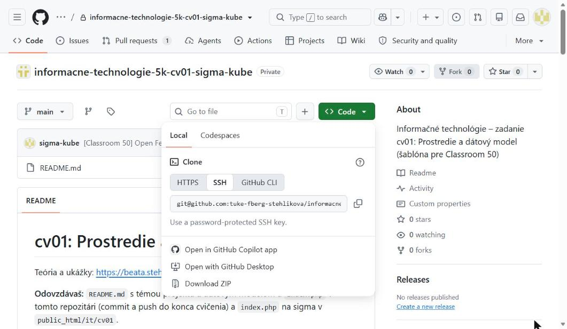
Task: Expand the star lists dropdown arrow
Action: [x=535, y=72]
